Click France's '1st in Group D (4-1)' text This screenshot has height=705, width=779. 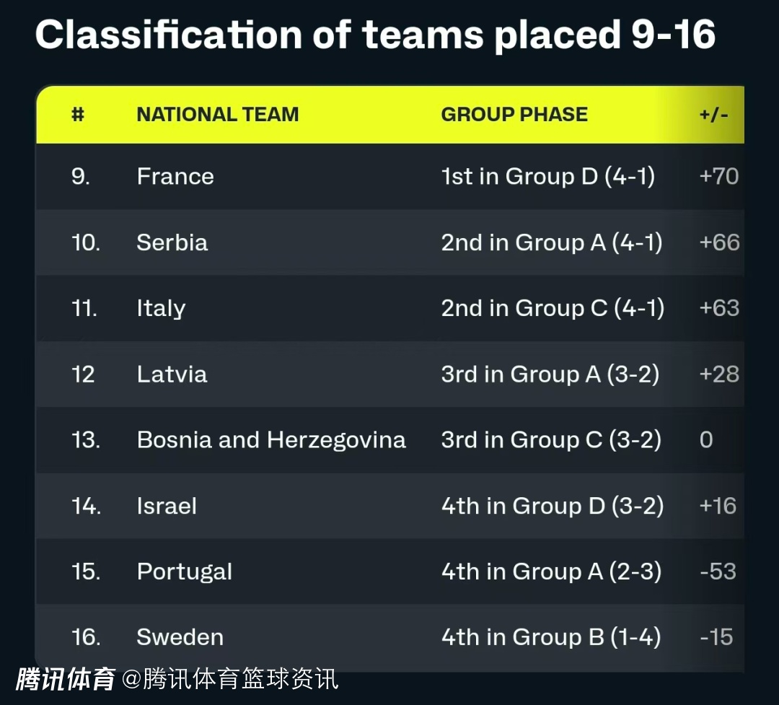[x=548, y=177]
